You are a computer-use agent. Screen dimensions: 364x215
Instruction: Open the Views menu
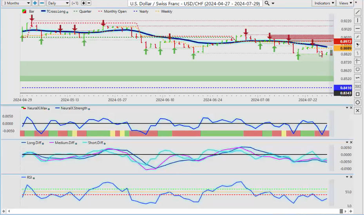pos(345,3)
